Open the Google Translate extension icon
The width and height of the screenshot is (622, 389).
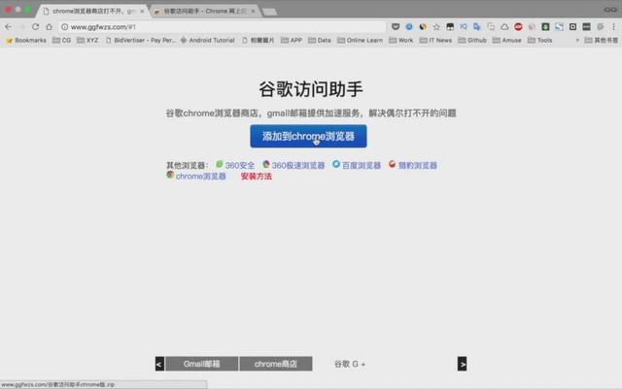477,27
